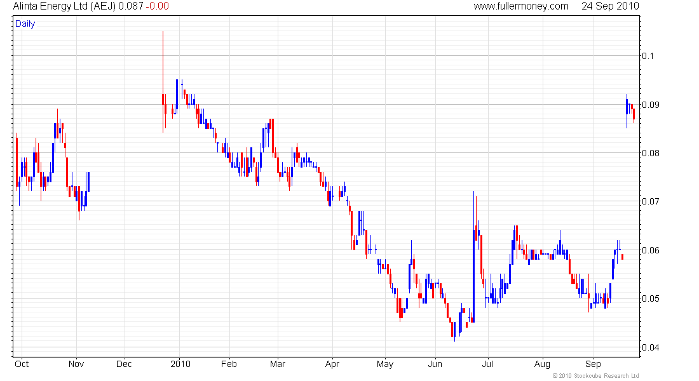Select the 0.04 price axis label

651,347
